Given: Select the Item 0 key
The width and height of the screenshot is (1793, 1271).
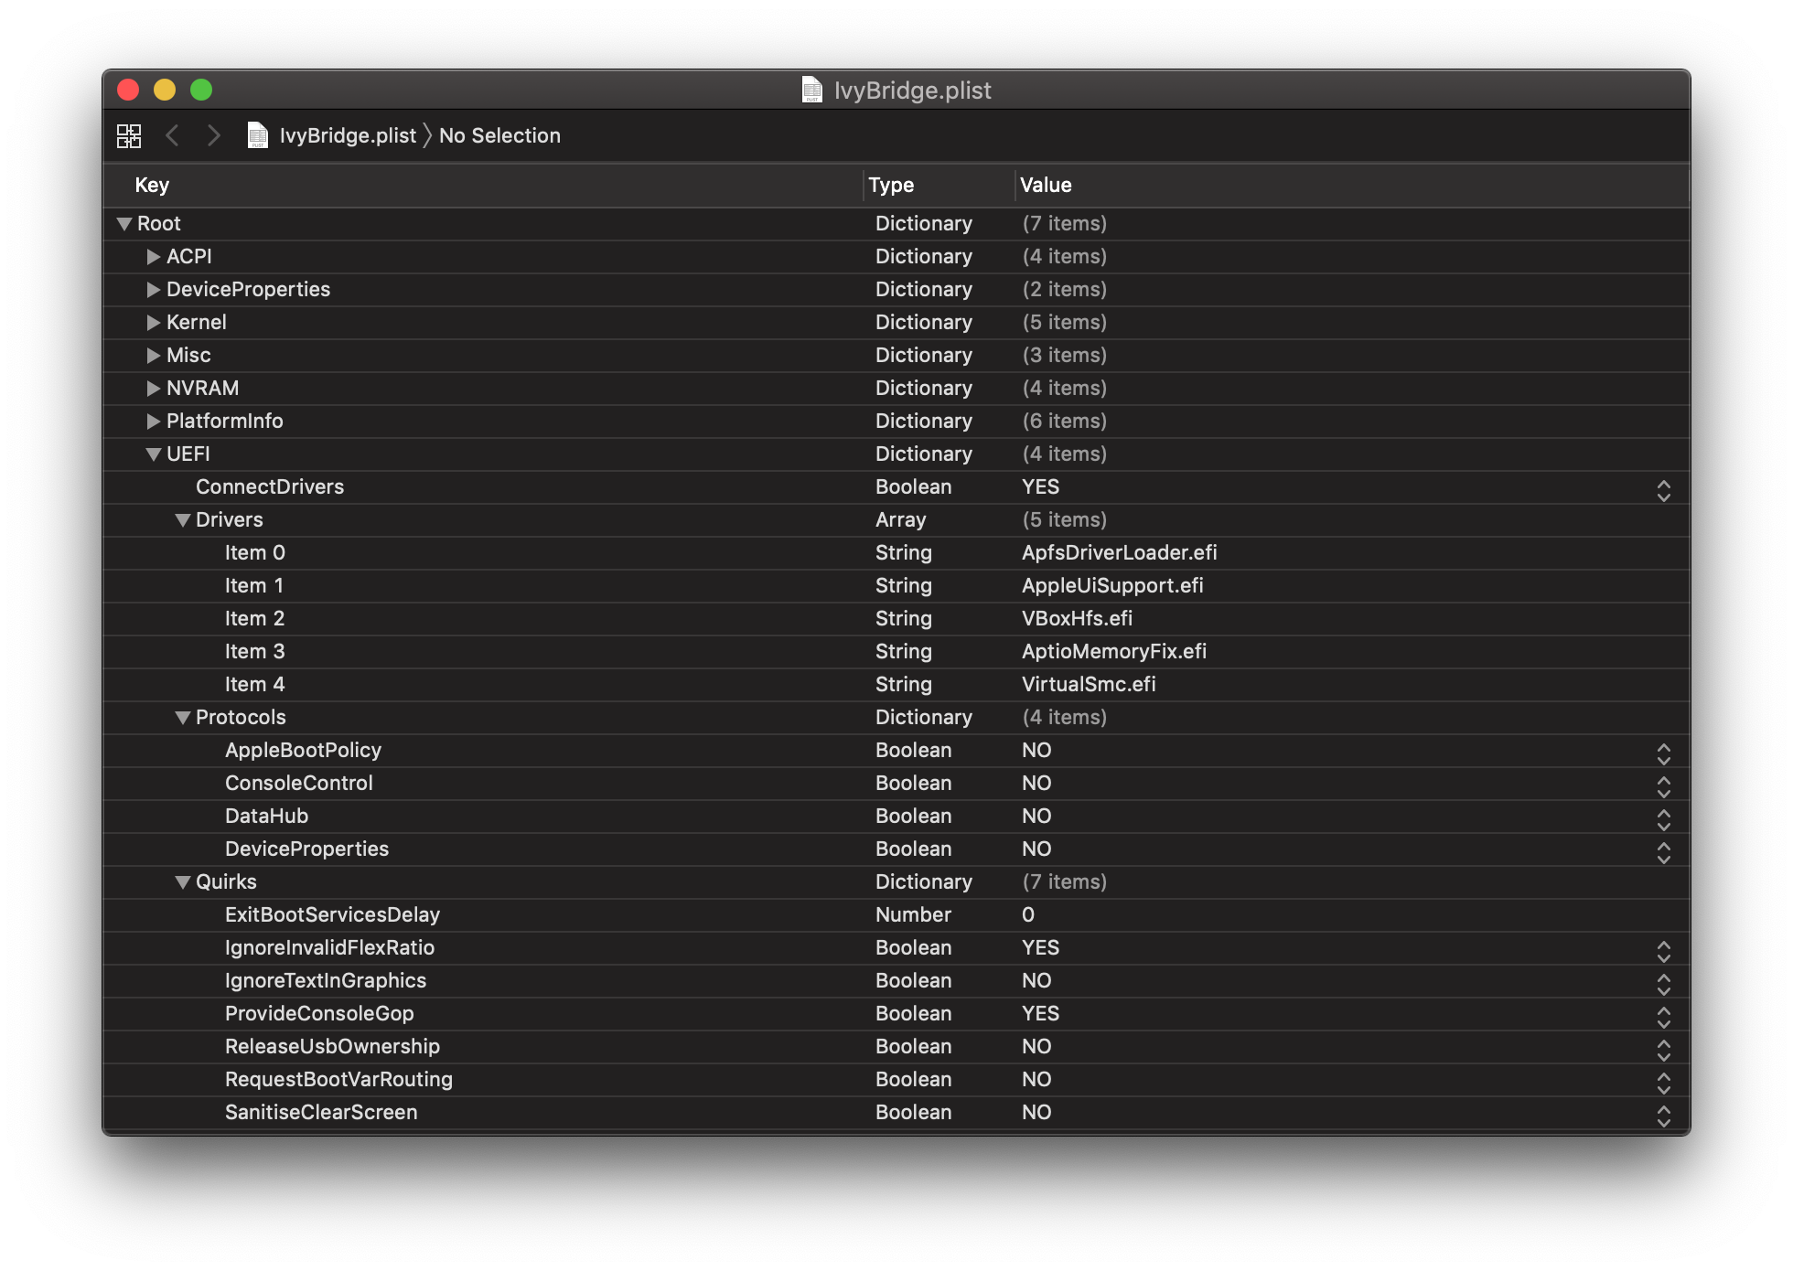Looking at the screenshot, I should pos(255,552).
